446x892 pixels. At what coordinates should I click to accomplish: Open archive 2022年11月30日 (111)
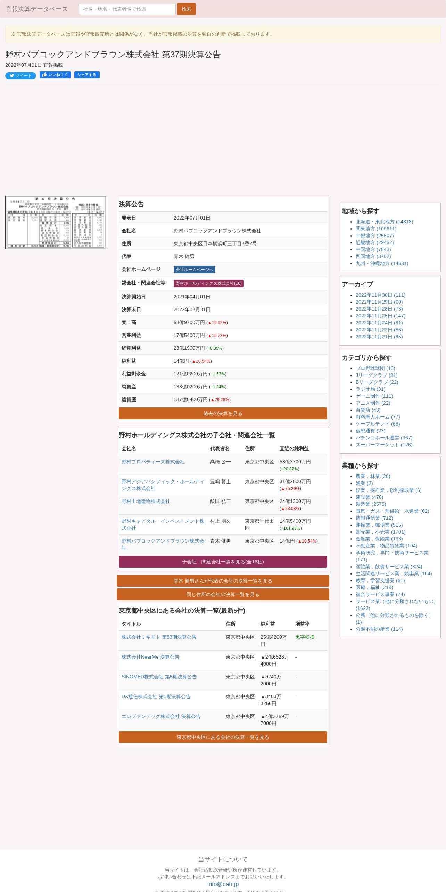(x=380, y=295)
